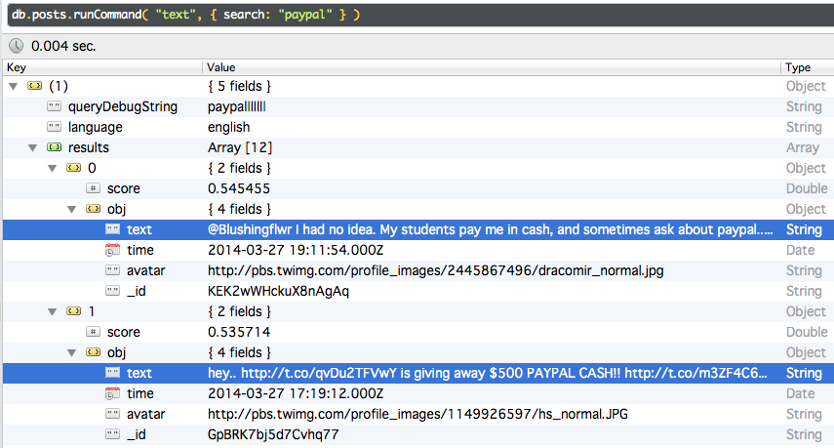Click the string icon of PAYPAL CASH text row
This screenshot has height=448, width=834.
(x=113, y=373)
